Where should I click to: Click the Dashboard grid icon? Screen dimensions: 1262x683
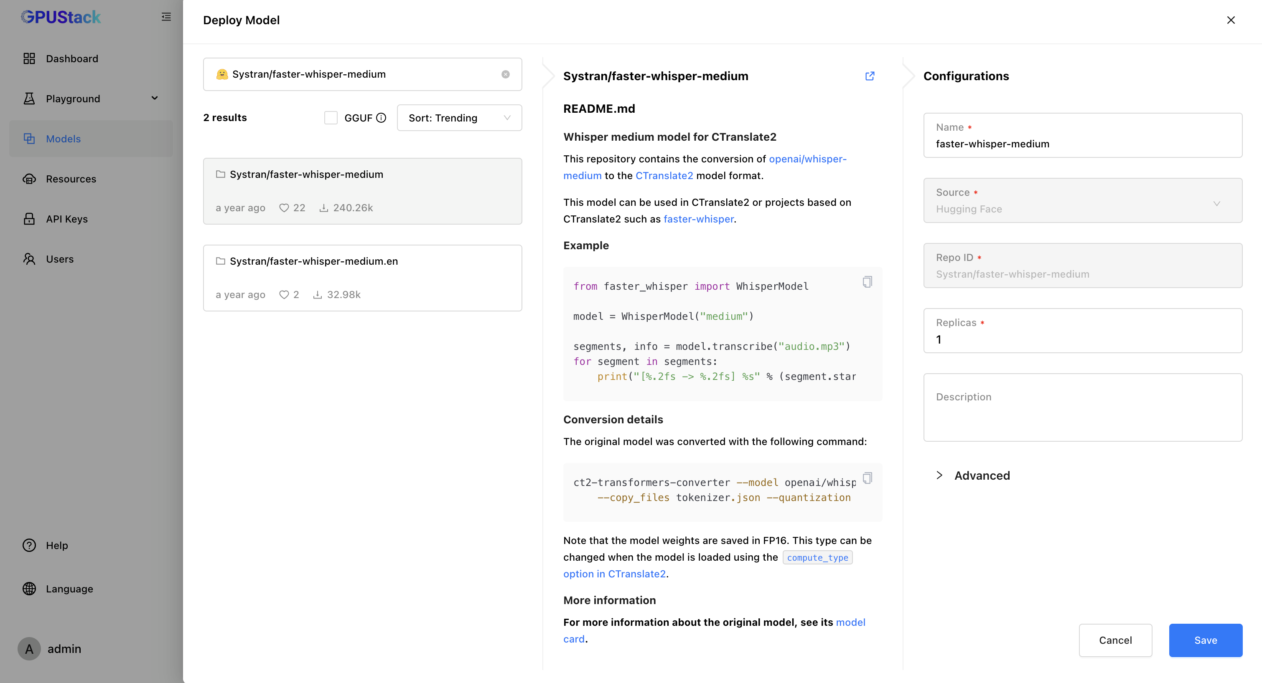(29, 59)
